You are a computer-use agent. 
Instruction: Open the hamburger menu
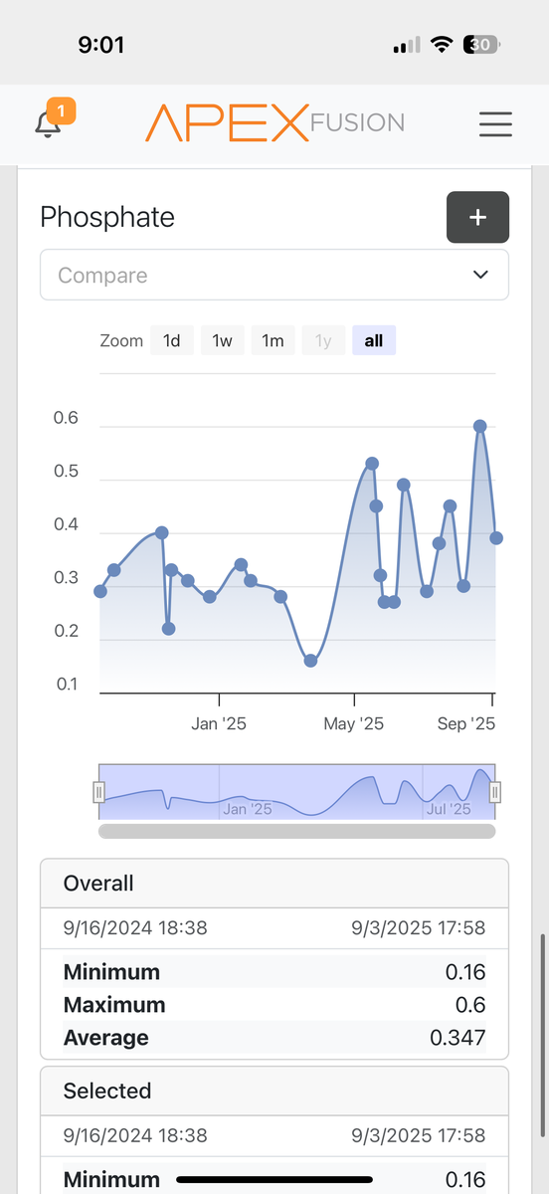click(495, 124)
